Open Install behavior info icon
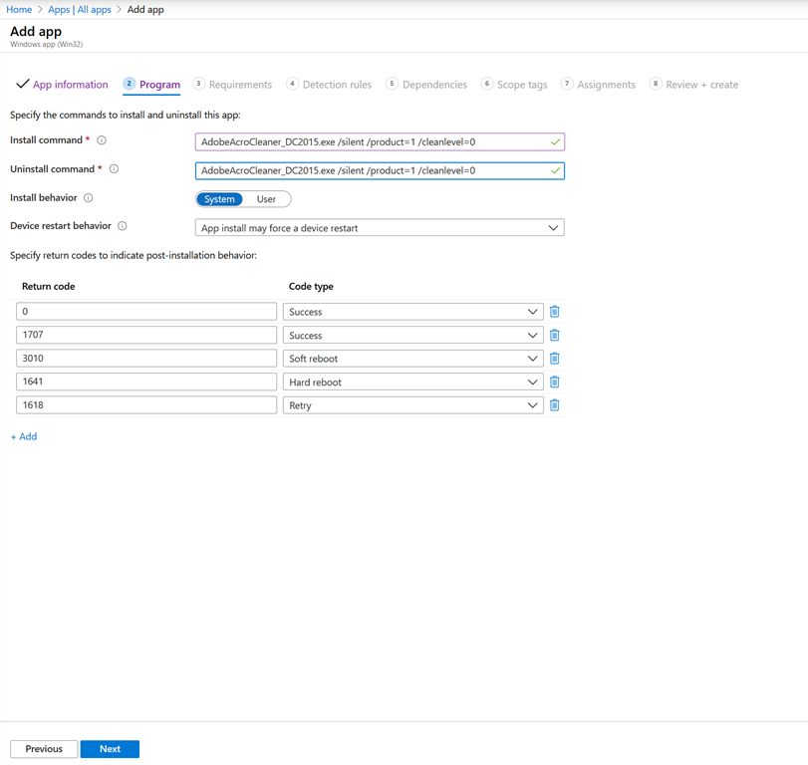The width and height of the screenshot is (808, 765). pyautogui.click(x=89, y=198)
